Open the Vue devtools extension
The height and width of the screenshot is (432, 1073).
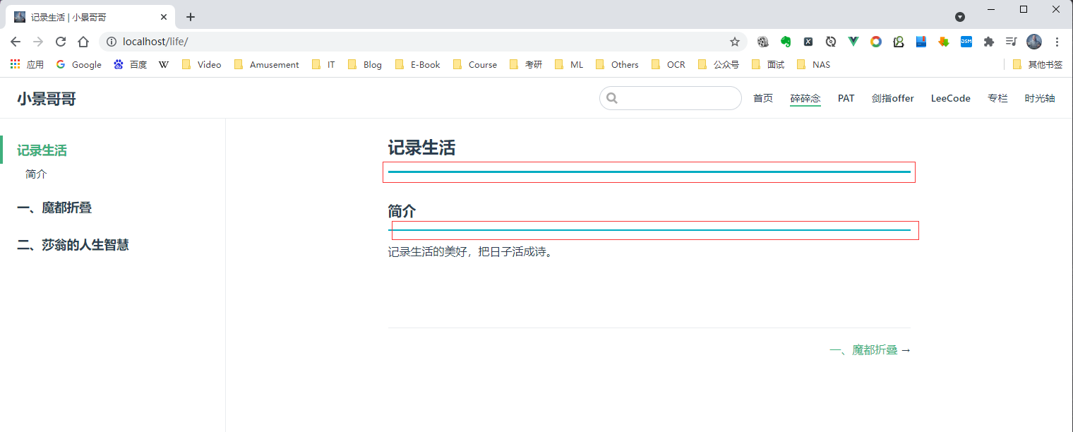coord(853,42)
